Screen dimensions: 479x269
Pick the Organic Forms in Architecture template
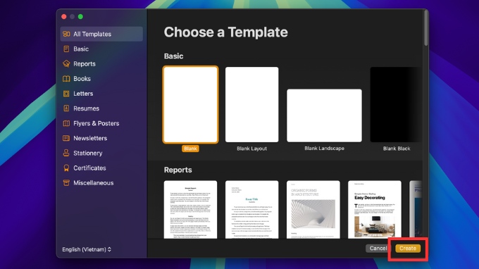313,210
